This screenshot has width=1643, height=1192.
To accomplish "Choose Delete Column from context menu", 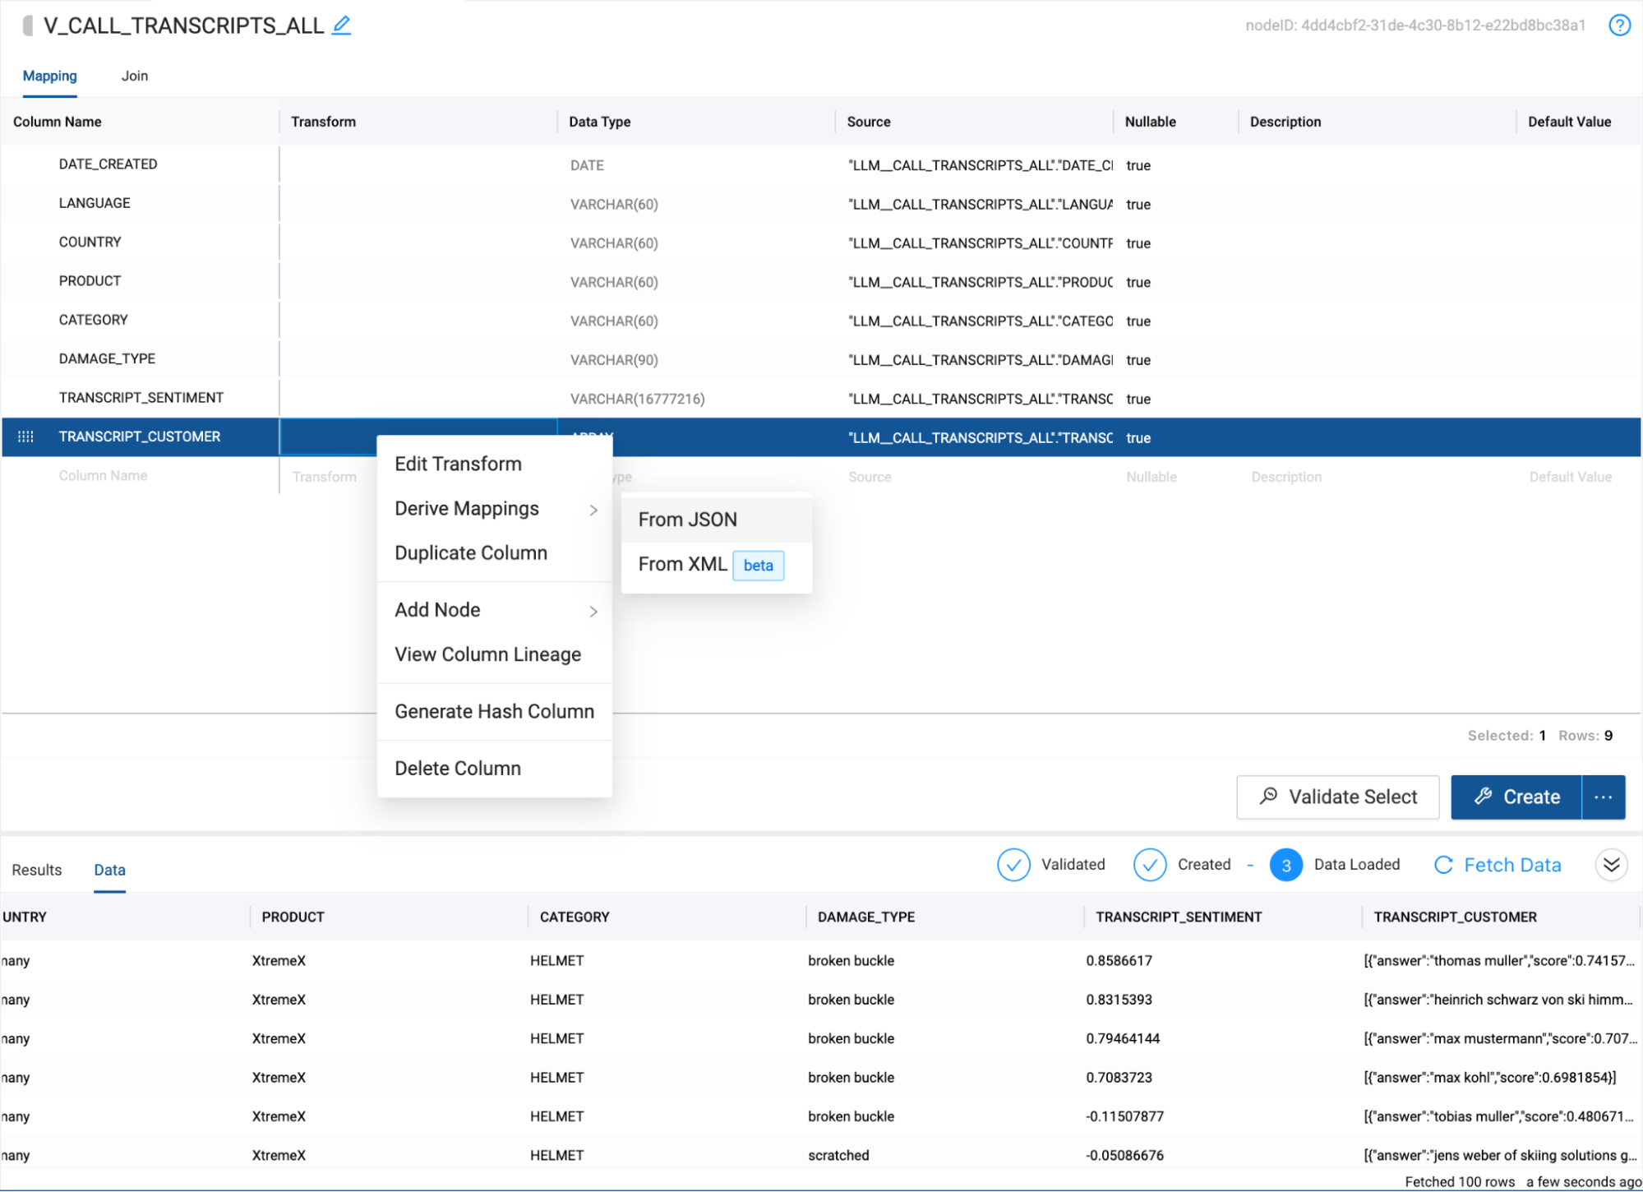I will 494,768.
